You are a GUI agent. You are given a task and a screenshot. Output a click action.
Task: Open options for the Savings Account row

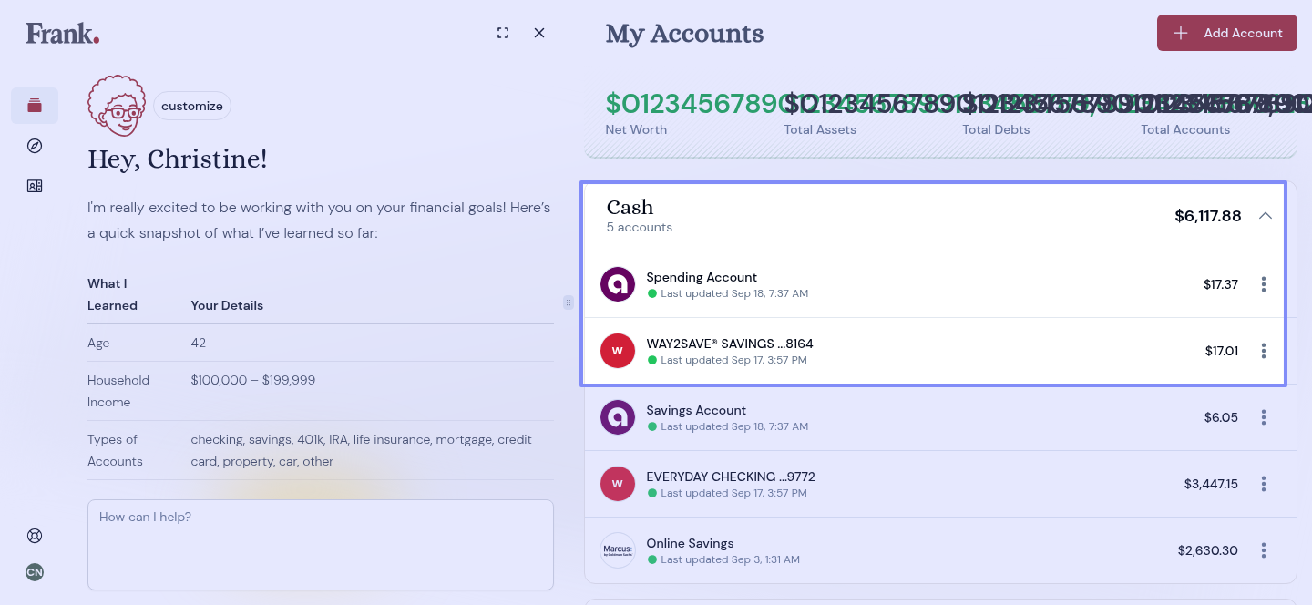[1263, 417]
